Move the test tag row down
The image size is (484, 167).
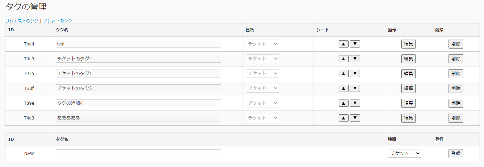[355, 44]
